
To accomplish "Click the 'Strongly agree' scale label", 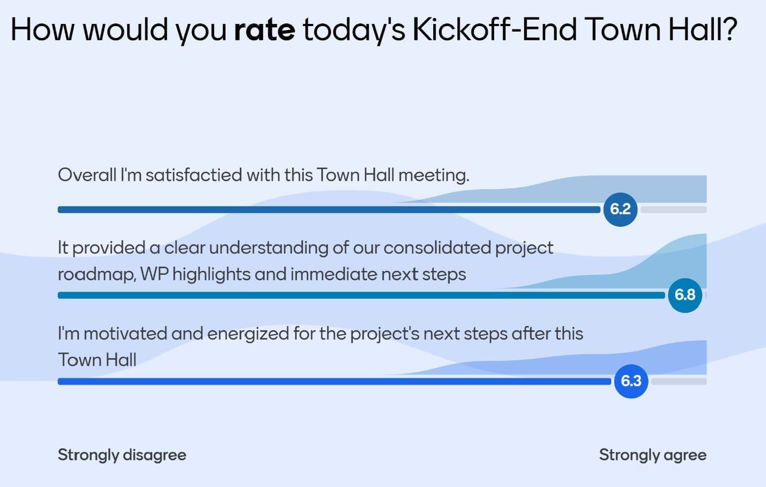I will coord(652,455).
